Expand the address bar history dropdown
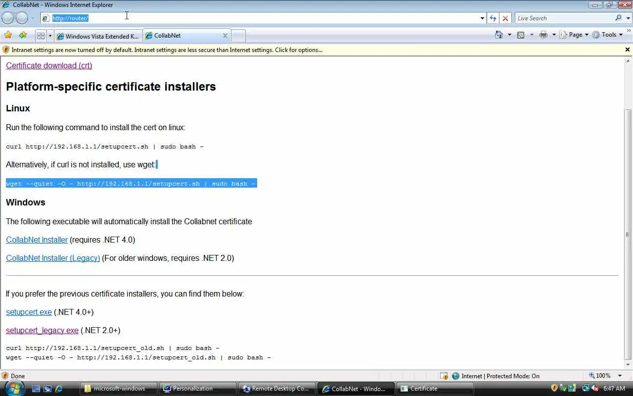Image resolution: width=633 pixels, height=396 pixels. pos(482,18)
